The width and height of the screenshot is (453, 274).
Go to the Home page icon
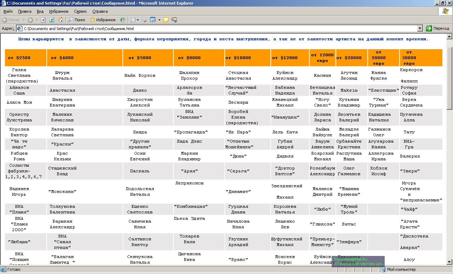pyautogui.click(x=61, y=20)
